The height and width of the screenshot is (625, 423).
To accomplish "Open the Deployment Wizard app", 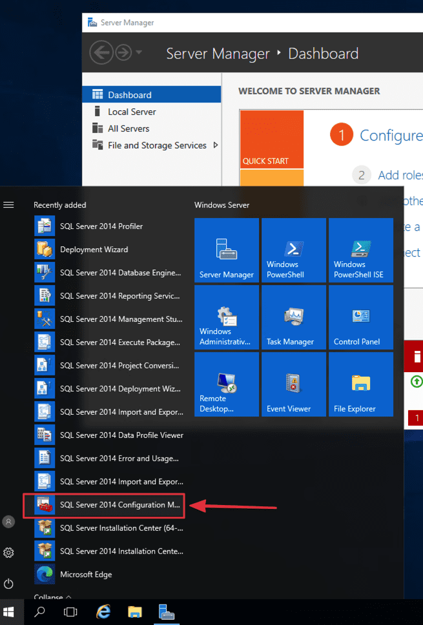I will 94,250.
